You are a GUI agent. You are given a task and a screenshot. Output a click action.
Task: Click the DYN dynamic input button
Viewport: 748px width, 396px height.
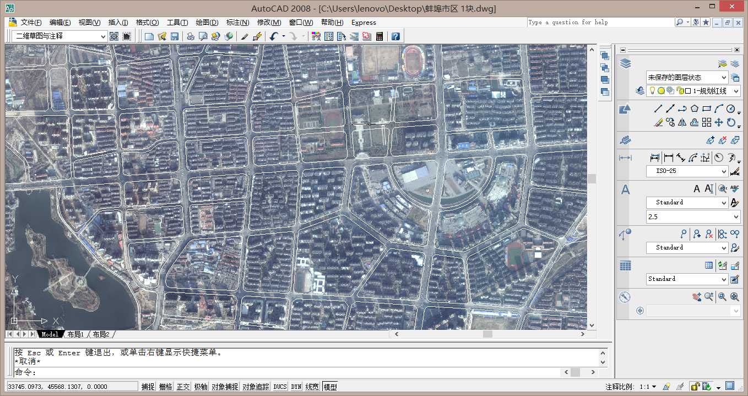pos(296,387)
